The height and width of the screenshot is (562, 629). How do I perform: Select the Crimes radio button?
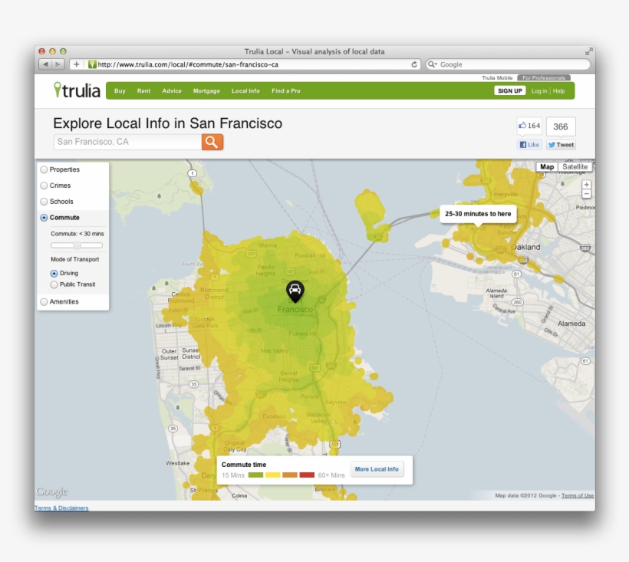44,186
